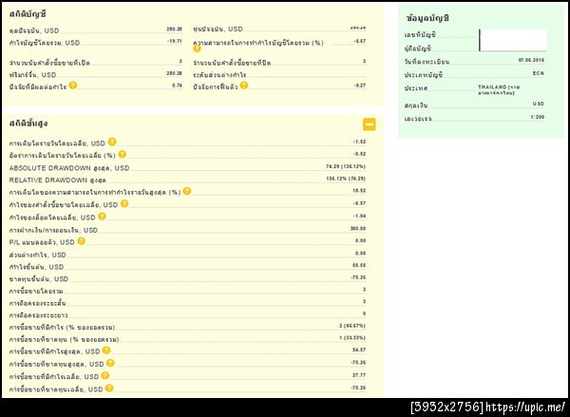Click the การถือครองระยะยาว label

[38, 315]
